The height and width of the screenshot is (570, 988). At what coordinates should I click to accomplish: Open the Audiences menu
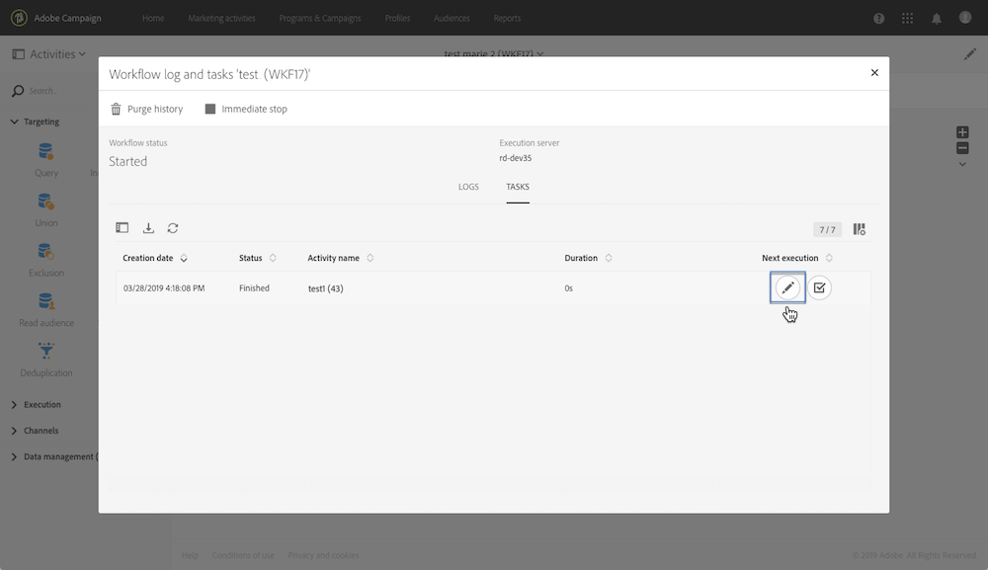[452, 18]
